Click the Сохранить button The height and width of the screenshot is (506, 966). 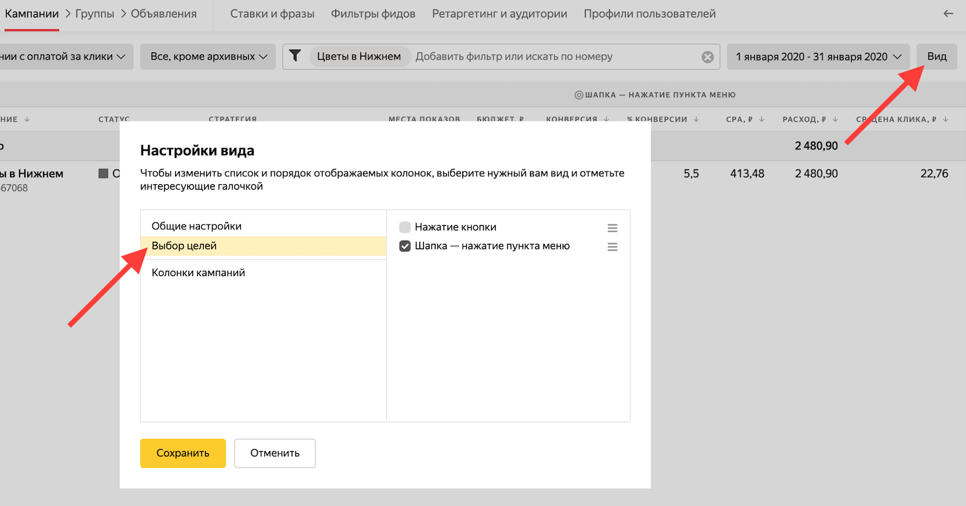point(182,453)
